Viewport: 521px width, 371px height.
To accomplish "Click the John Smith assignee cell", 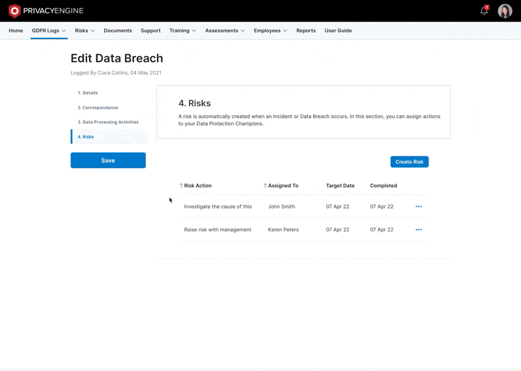I will [x=281, y=207].
